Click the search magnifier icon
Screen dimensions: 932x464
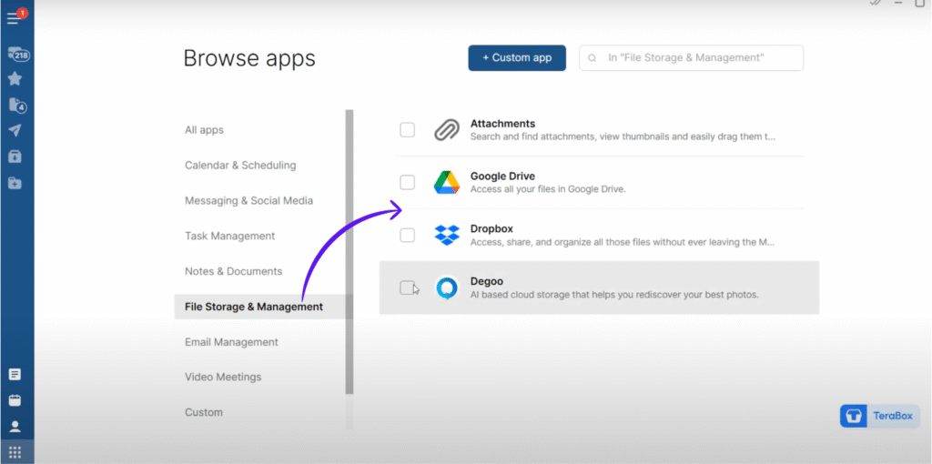pos(592,58)
